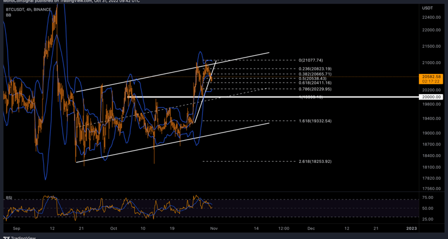Click the USDT currency label on price axis
Viewport: 448px width, 239px height.
tap(427, 8)
